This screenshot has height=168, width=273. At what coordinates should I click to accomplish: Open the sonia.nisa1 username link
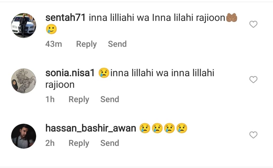70,73
